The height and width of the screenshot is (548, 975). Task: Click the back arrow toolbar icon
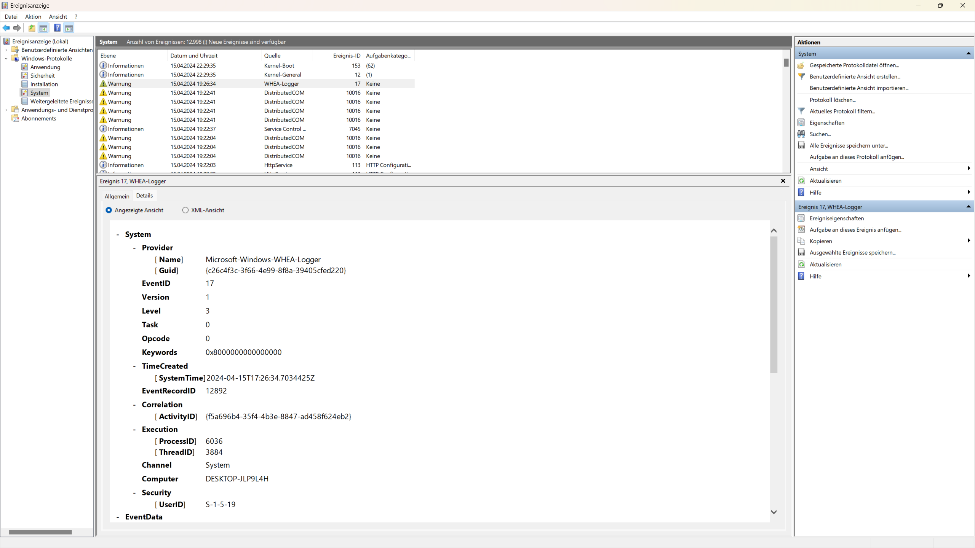point(6,28)
